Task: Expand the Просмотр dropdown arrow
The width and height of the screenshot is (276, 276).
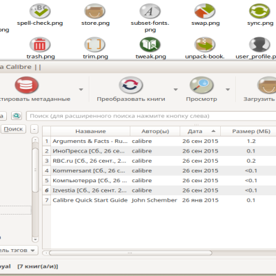Action: coord(228,90)
